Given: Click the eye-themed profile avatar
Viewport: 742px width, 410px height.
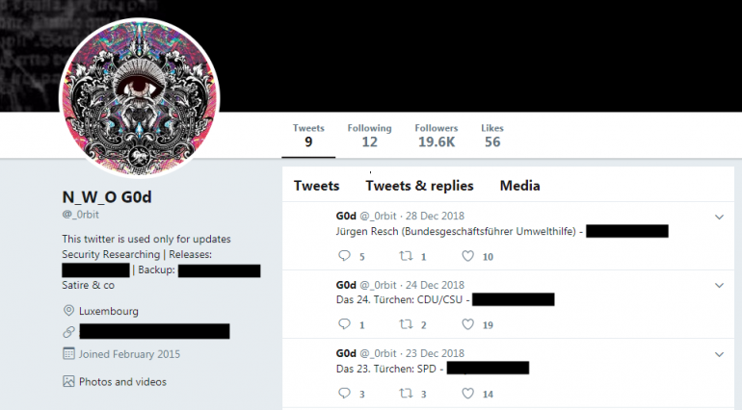Looking at the screenshot, I should 139,98.
